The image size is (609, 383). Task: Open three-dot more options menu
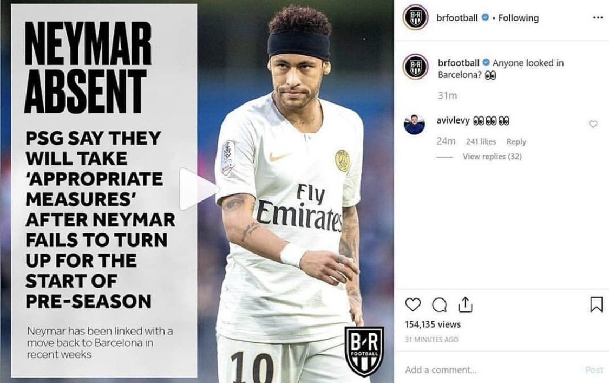coord(598,17)
